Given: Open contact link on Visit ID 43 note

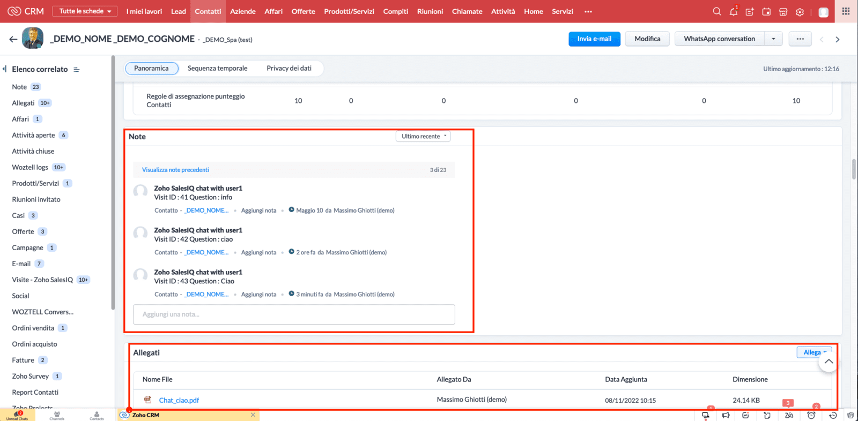Looking at the screenshot, I should point(206,295).
